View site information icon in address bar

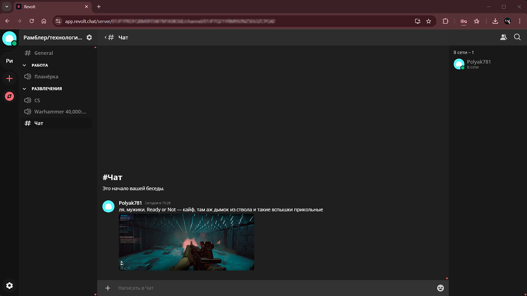click(x=58, y=21)
